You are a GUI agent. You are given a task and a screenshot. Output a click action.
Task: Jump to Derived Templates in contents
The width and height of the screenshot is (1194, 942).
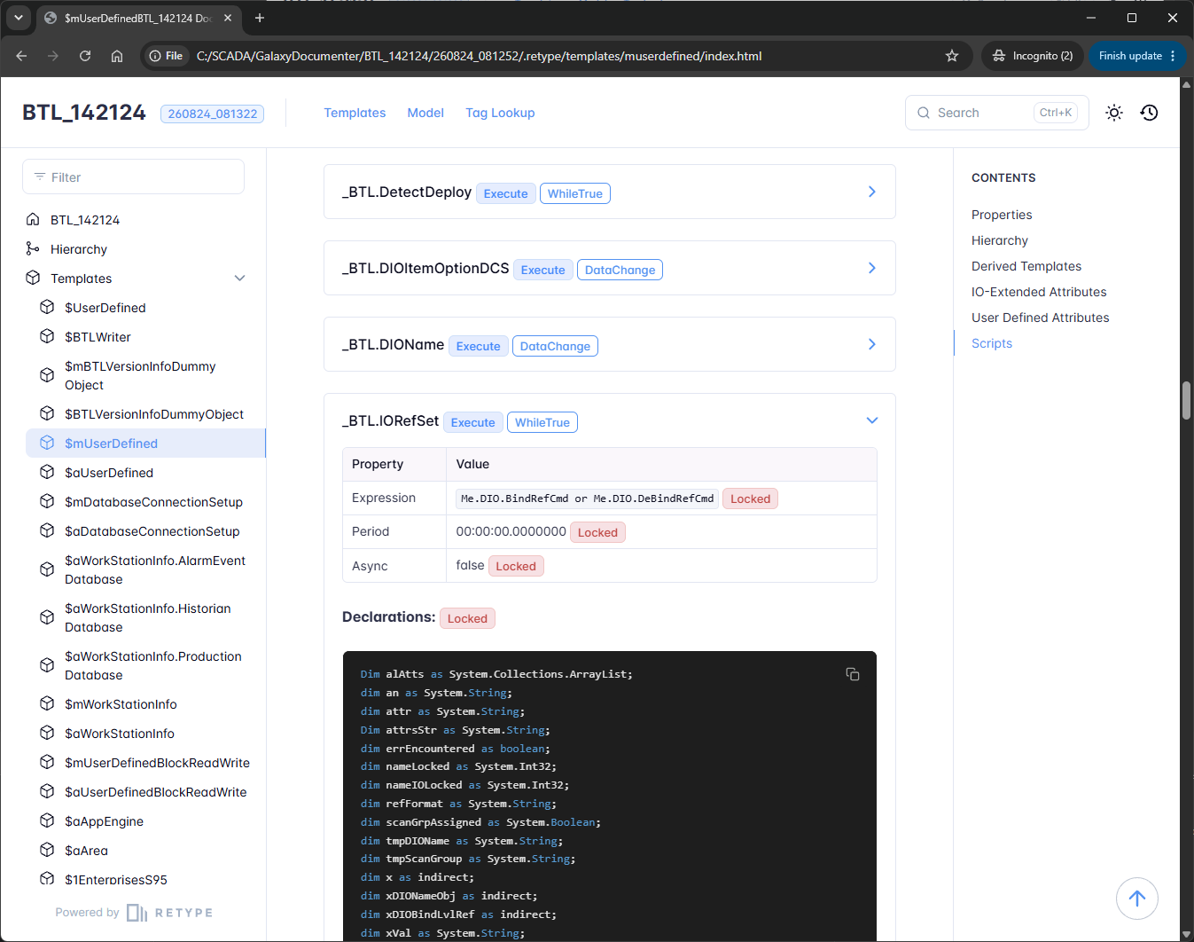(1026, 266)
